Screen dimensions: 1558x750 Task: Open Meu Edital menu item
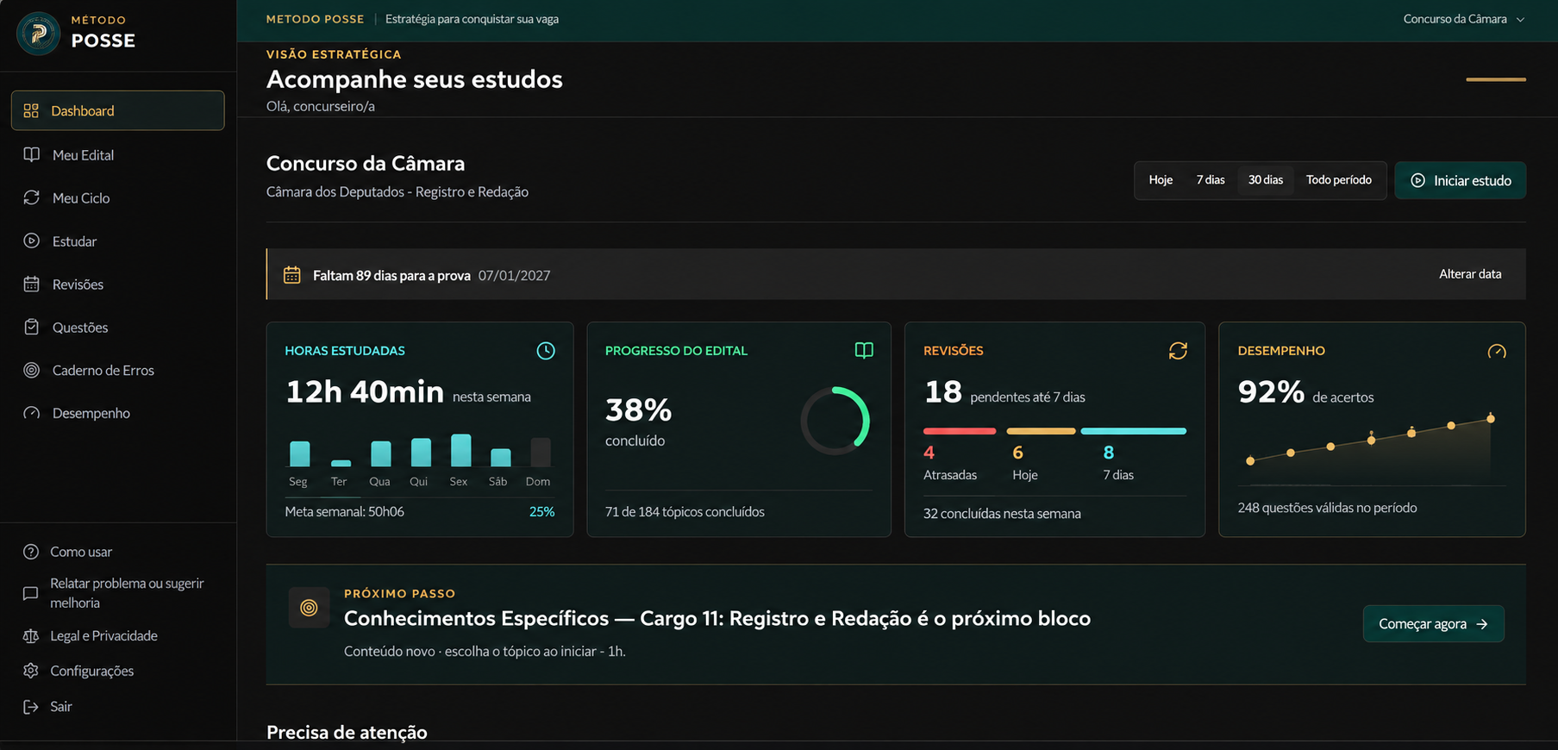pyautogui.click(x=118, y=154)
